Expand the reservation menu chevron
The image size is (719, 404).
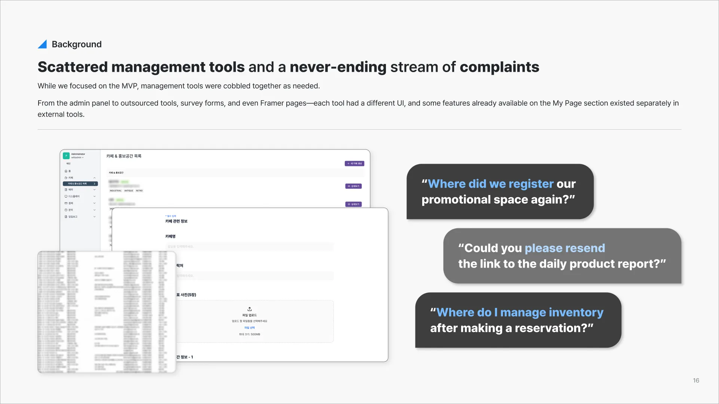coord(94,190)
